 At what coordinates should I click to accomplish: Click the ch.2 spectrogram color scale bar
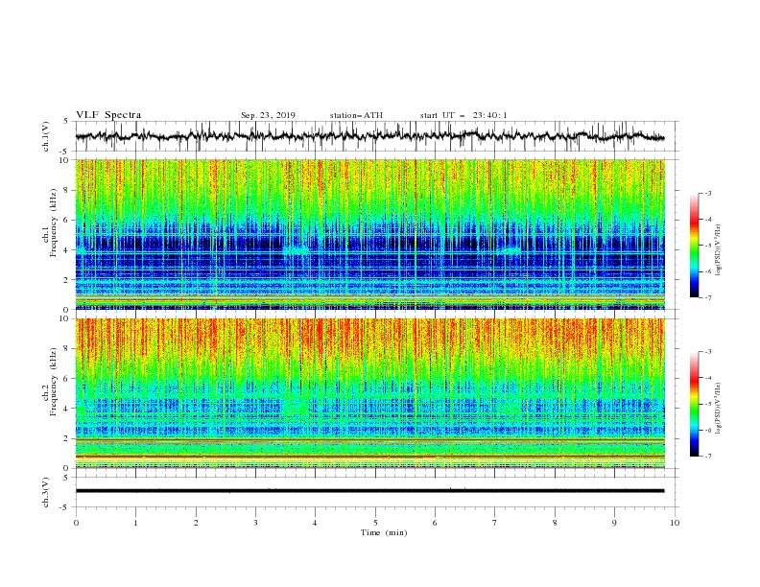point(694,404)
